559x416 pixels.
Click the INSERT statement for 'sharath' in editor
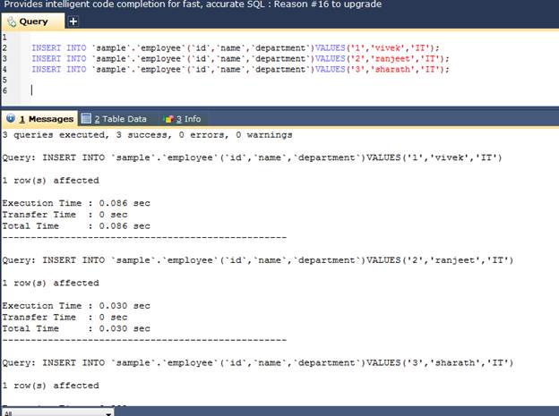tap(240, 70)
